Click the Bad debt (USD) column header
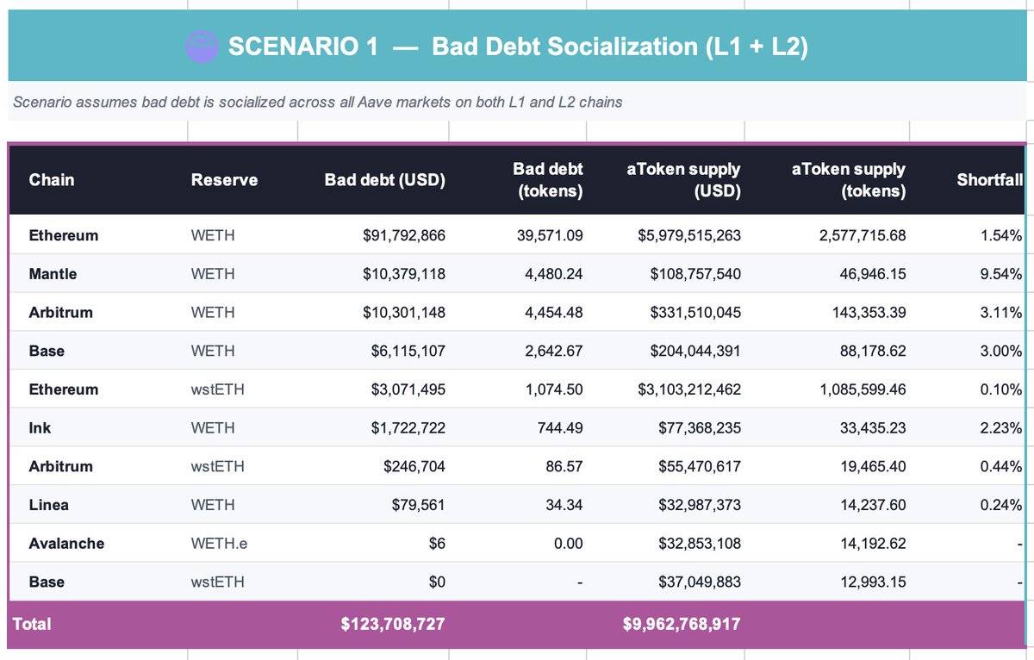This screenshot has width=1034, height=660. click(x=384, y=180)
